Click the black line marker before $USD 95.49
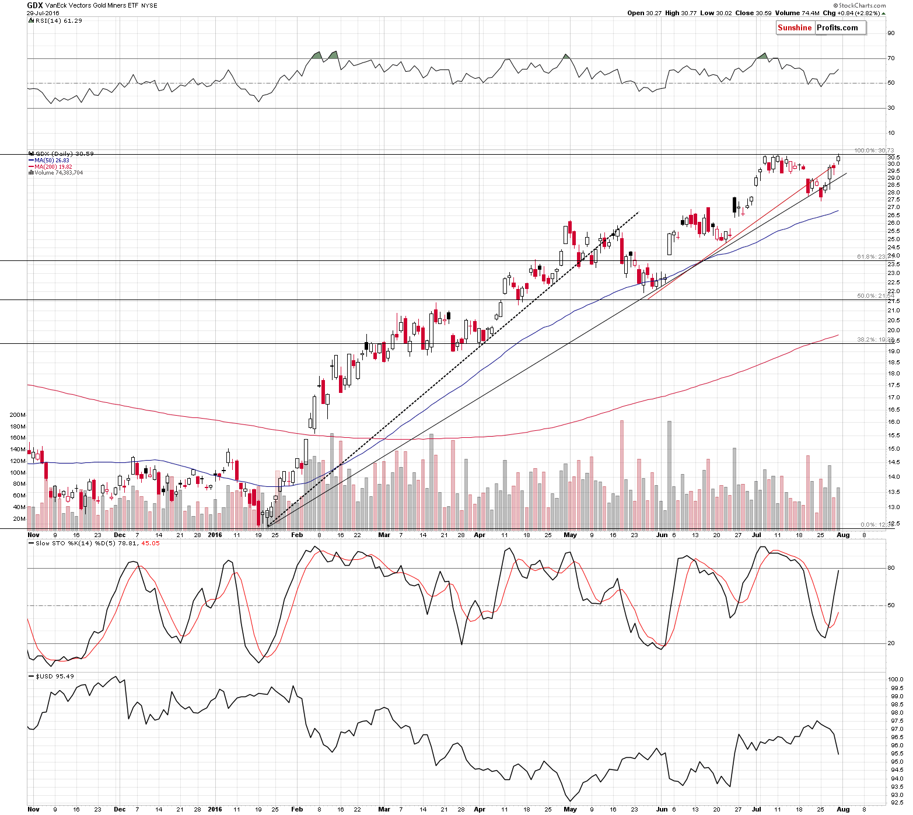The width and height of the screenshot is (913, 815). (x=32, y=676)
